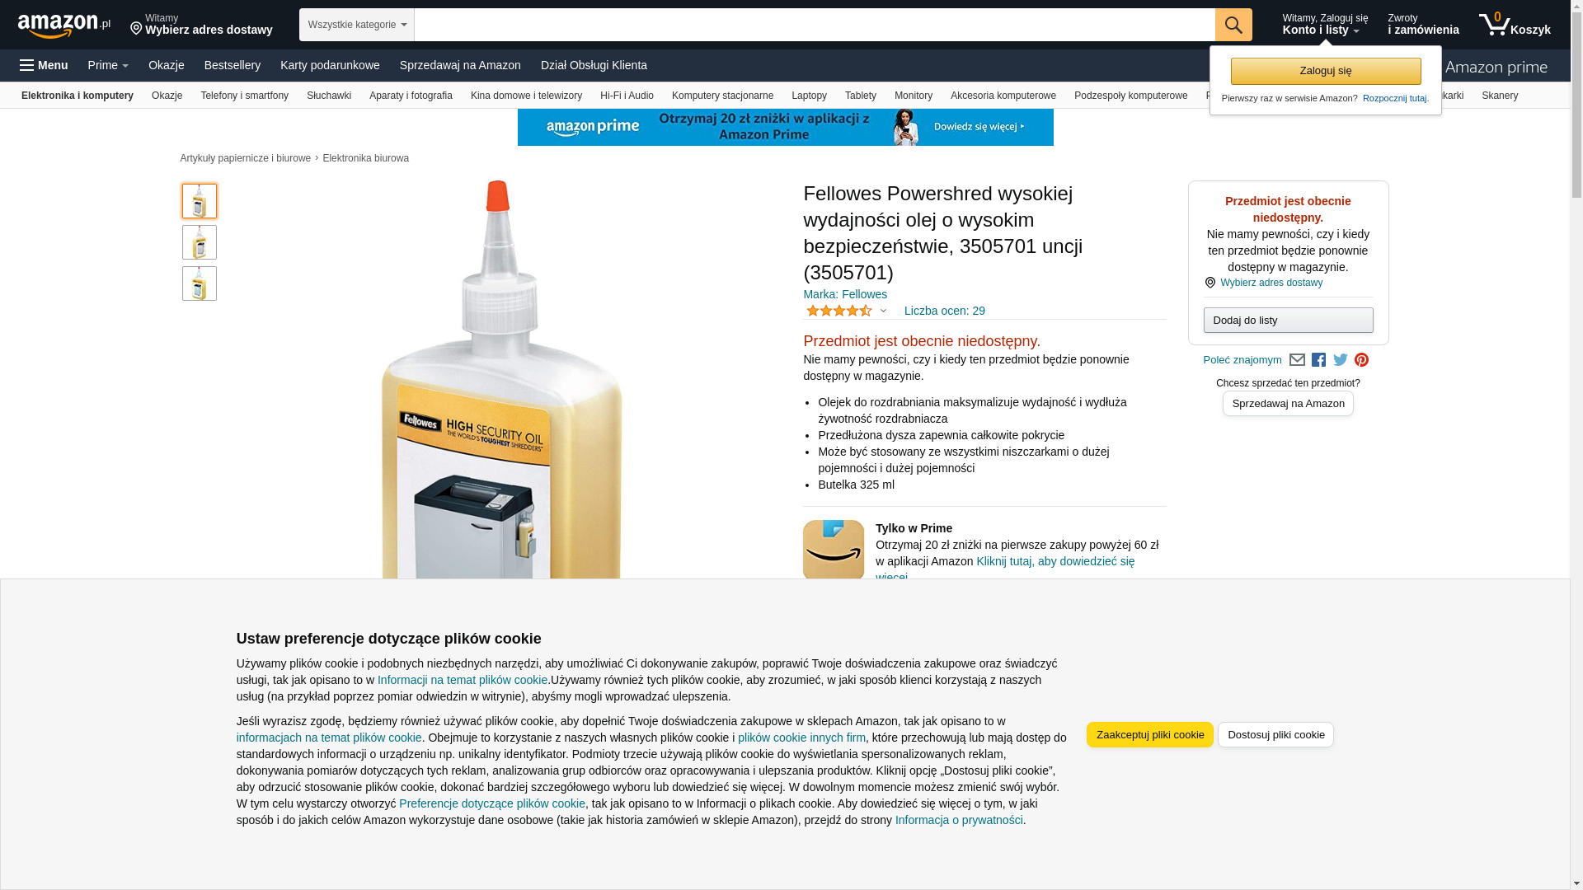The height and width of the screenshot is (890, 1583).
Task: Open the Konto i listy dropdown
Action: click(1325, 25)
